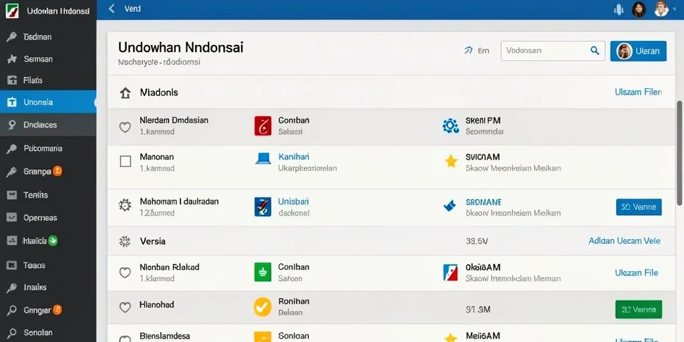684x342 pixels.
Task: Open Ulszam File link in OkeiaAM row
Action: (637, 273)
